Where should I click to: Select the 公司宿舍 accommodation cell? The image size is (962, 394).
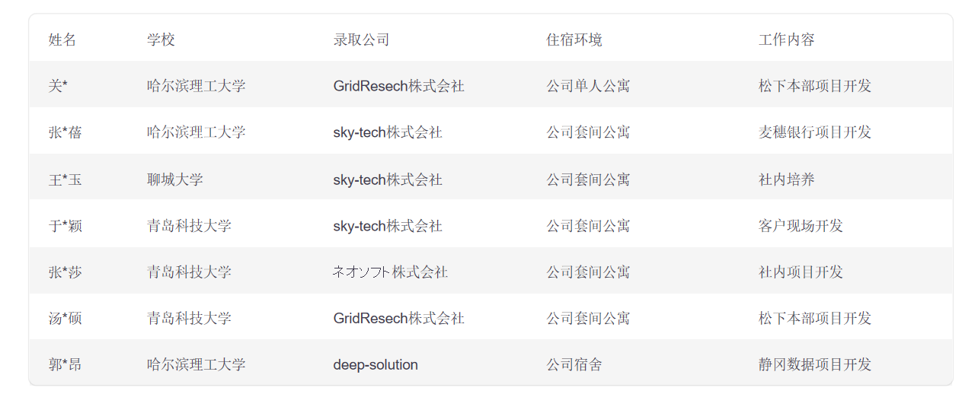[x=574, y=365]
